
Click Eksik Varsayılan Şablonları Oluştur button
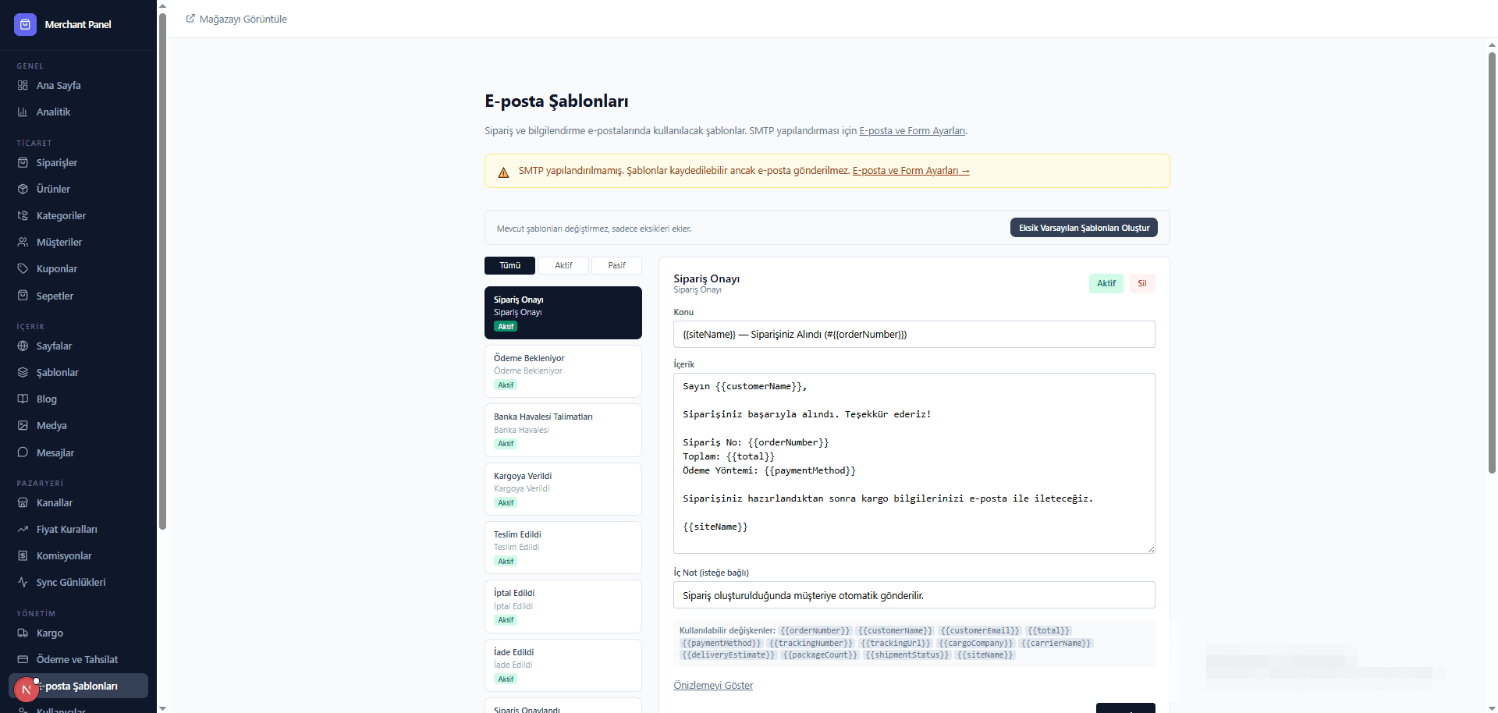[1084, 228]
